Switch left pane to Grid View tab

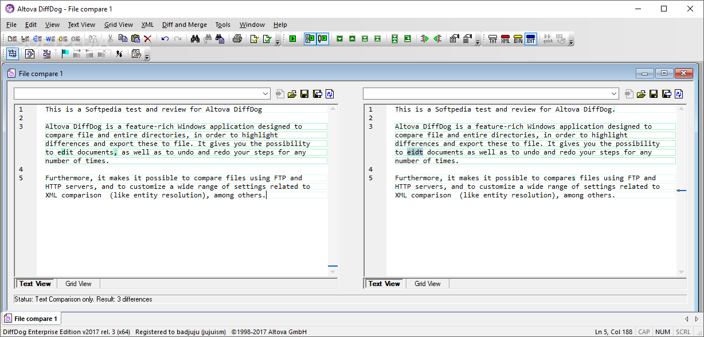click(79, 284)
